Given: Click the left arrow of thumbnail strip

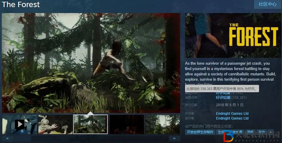Looking at the screenshot, I should click(x=7, y=138).
